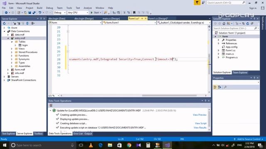Expand the Azure node
The width and height of the screenshot is (266, 149).
[4, 28]
